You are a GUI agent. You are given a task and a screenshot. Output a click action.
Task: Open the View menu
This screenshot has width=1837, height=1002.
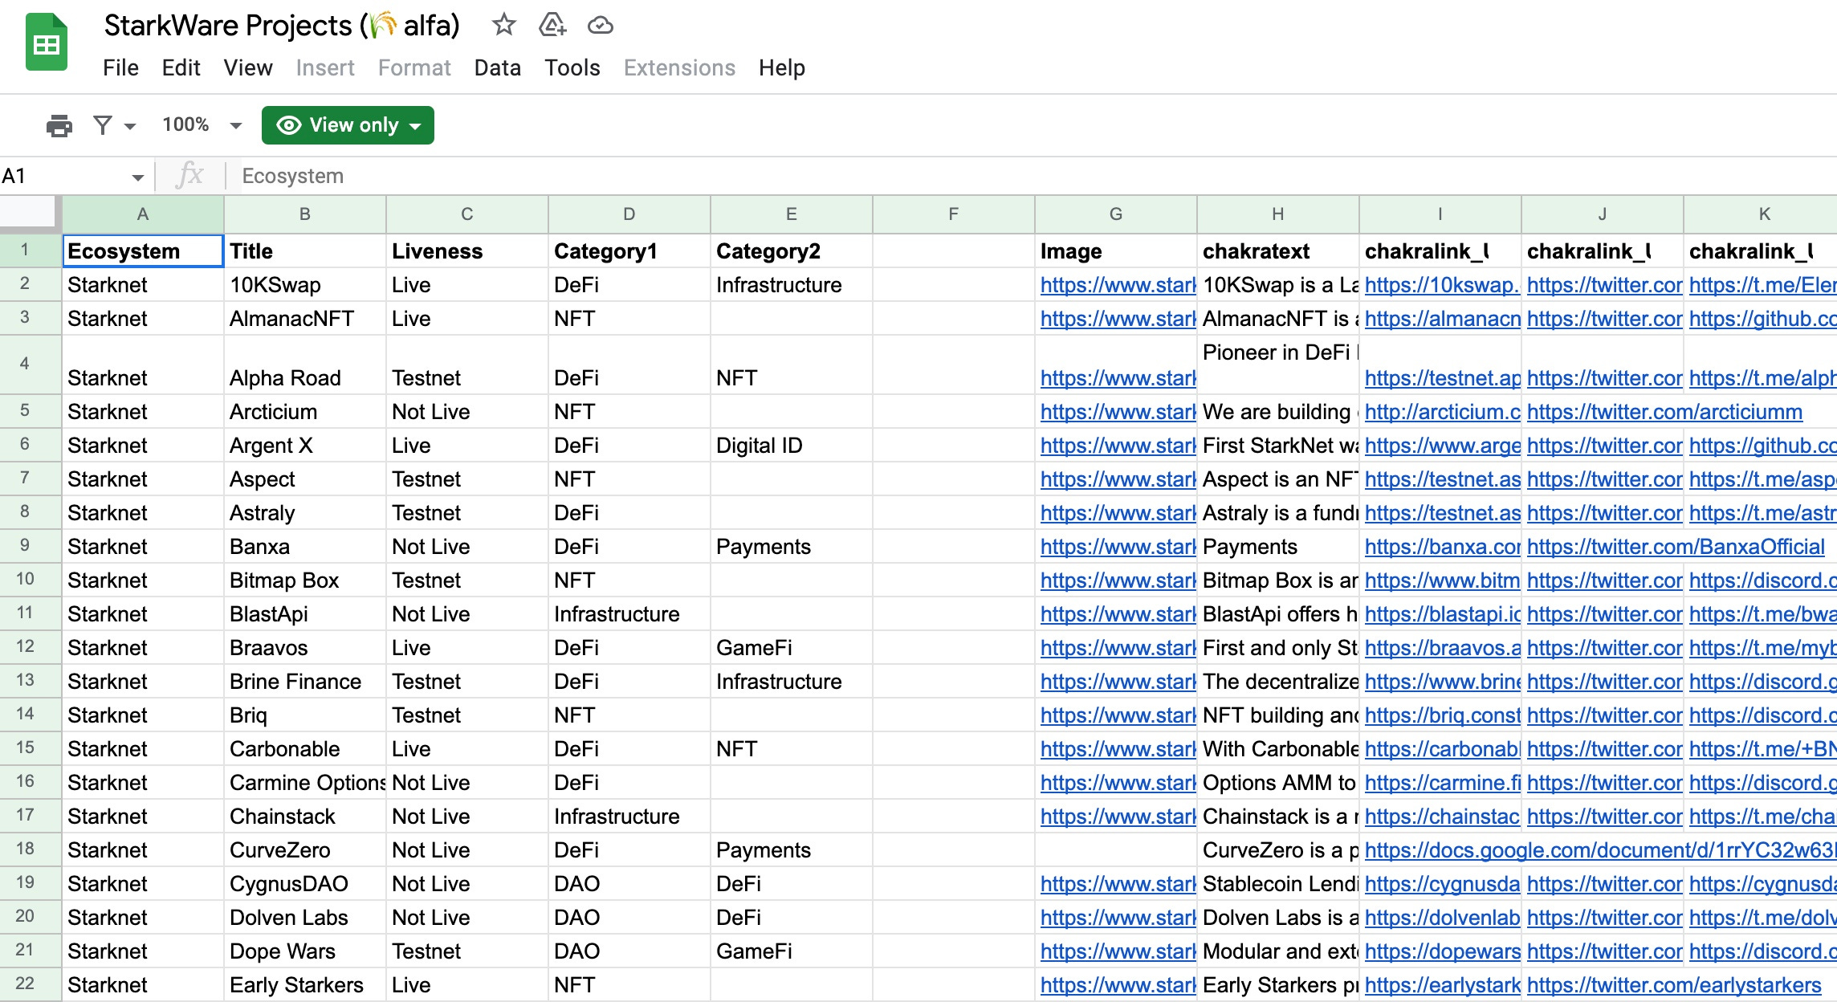coord(248,67)
